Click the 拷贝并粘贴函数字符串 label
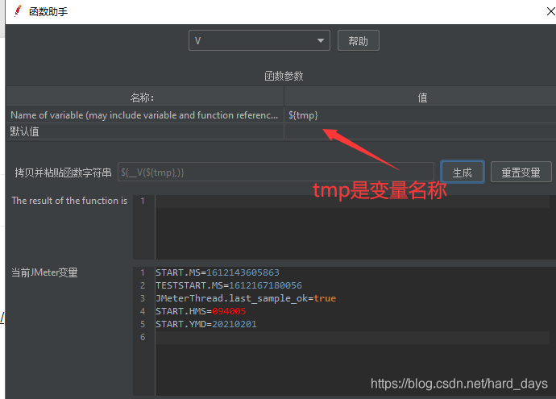 coord(63,172)
